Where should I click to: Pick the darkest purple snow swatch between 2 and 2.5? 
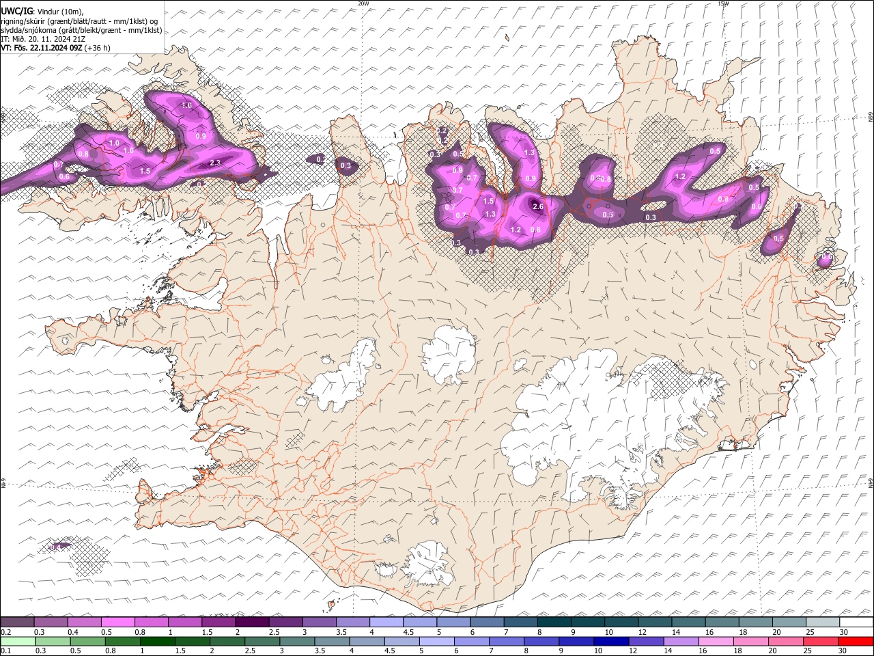click(x=252, y=623)
